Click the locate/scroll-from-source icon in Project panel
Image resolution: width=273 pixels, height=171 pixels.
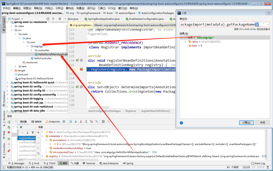pyautogui.click(x=48, y=19)
